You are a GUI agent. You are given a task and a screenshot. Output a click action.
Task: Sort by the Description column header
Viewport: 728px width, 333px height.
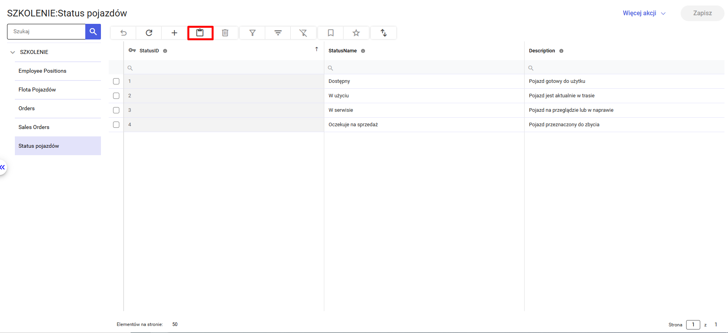(542, 51)
